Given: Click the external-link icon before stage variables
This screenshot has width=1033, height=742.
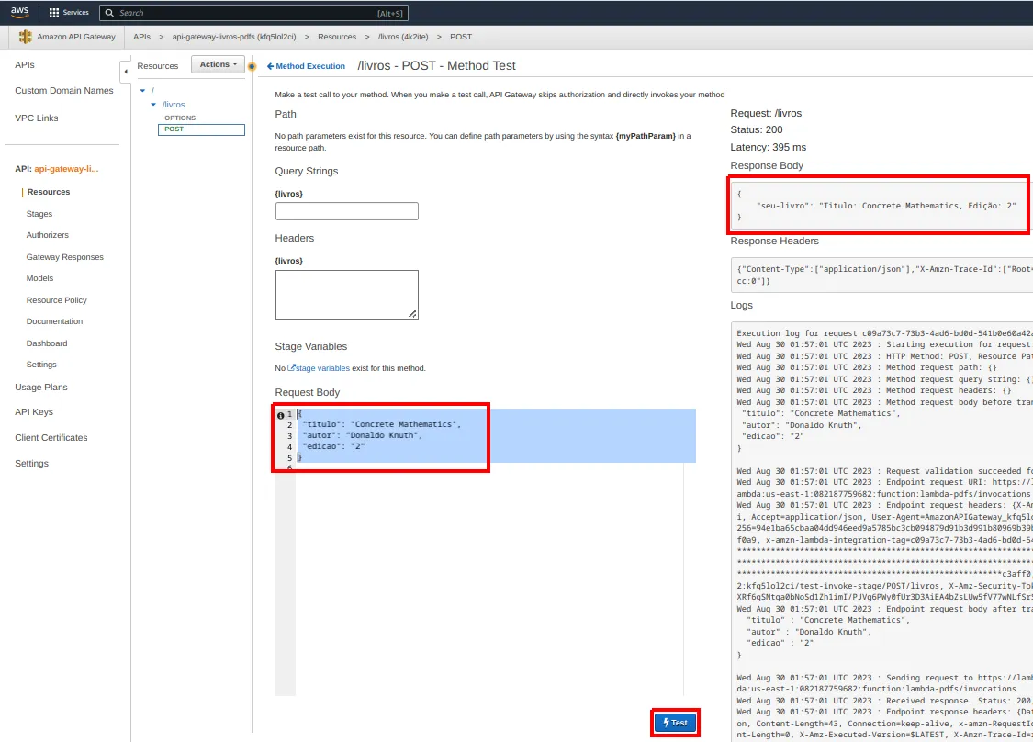Looking at the screenshot, I should click(291, 367).
